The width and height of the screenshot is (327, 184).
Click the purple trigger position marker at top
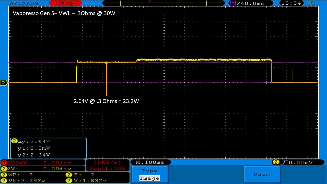[x=150, y=1]
